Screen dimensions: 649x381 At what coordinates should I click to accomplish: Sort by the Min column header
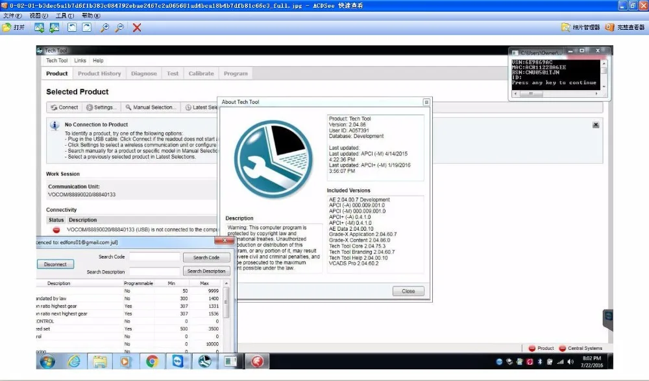point(171,283)
